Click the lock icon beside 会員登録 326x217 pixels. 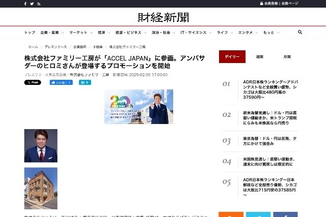(261, 4)
